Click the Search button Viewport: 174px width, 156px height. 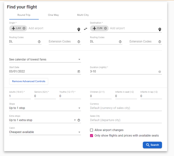coord(152,145)
